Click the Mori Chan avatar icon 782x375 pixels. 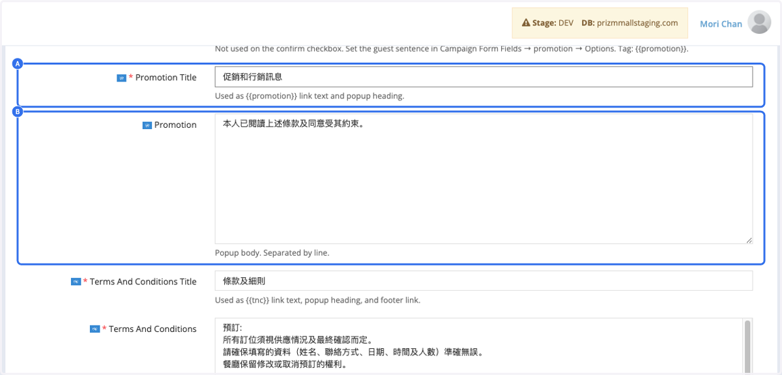[x=759, y=23]
